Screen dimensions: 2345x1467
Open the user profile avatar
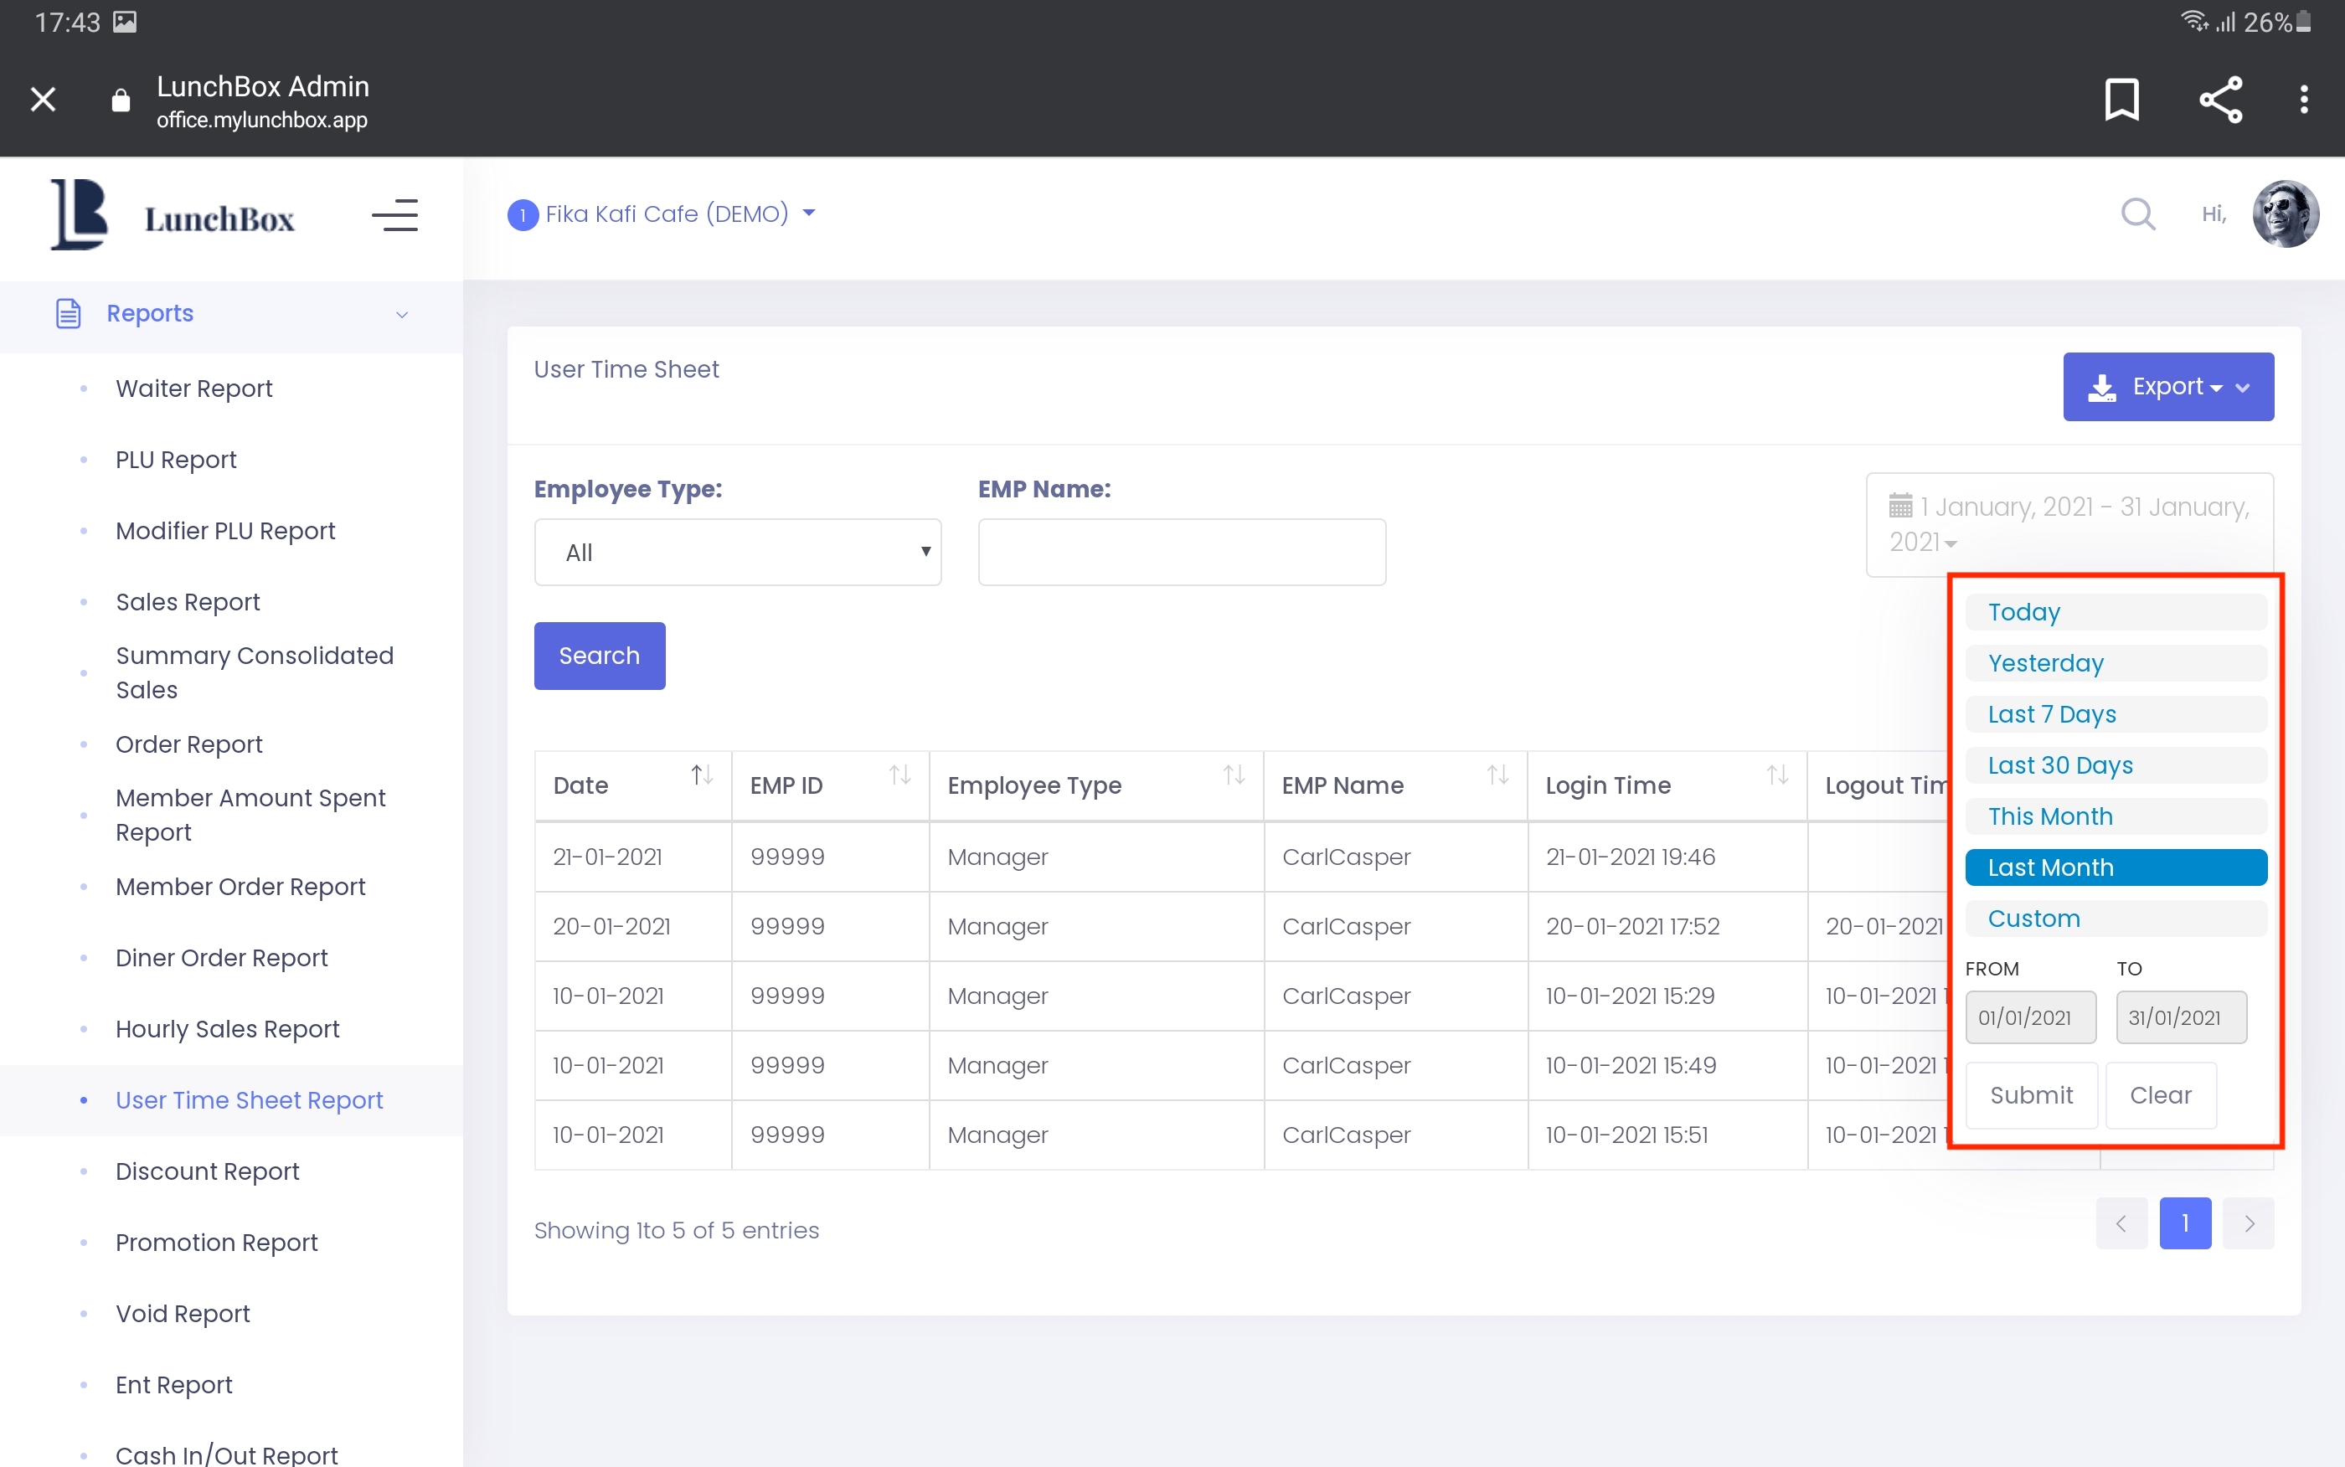pos(2285,214)
